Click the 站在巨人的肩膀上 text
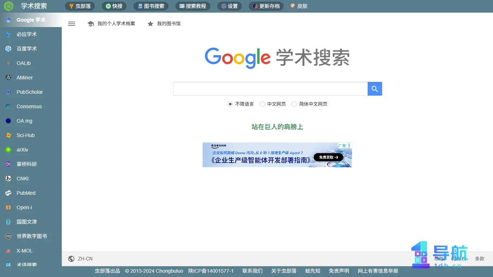This screenshot has width=493, height=277. (277, 127)
